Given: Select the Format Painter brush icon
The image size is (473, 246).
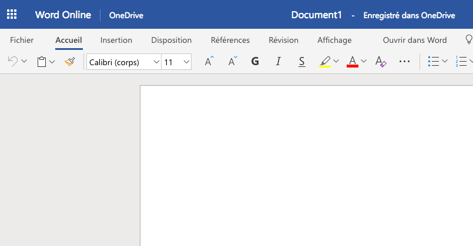Looking at the screenshot, I should pyautogui.click(x=70, y=62).
